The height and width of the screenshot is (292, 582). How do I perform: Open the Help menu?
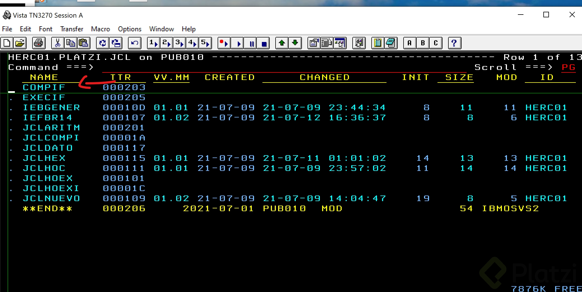point(189,29)
